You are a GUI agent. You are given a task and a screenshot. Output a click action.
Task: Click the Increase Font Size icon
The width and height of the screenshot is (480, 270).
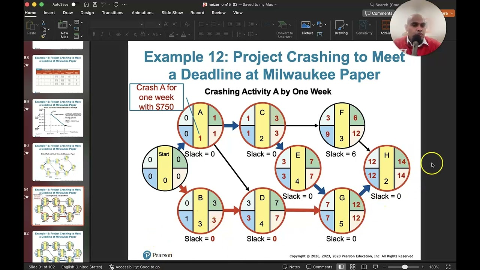click(166, 24)
